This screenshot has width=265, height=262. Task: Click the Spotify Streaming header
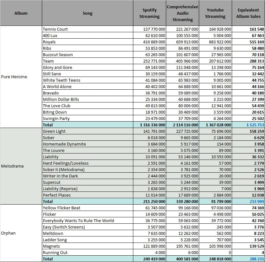150,13
